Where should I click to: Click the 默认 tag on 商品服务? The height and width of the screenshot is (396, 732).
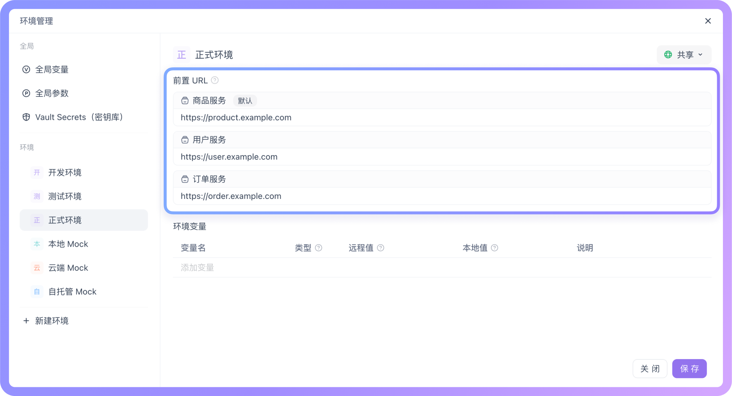pos(245,101)
